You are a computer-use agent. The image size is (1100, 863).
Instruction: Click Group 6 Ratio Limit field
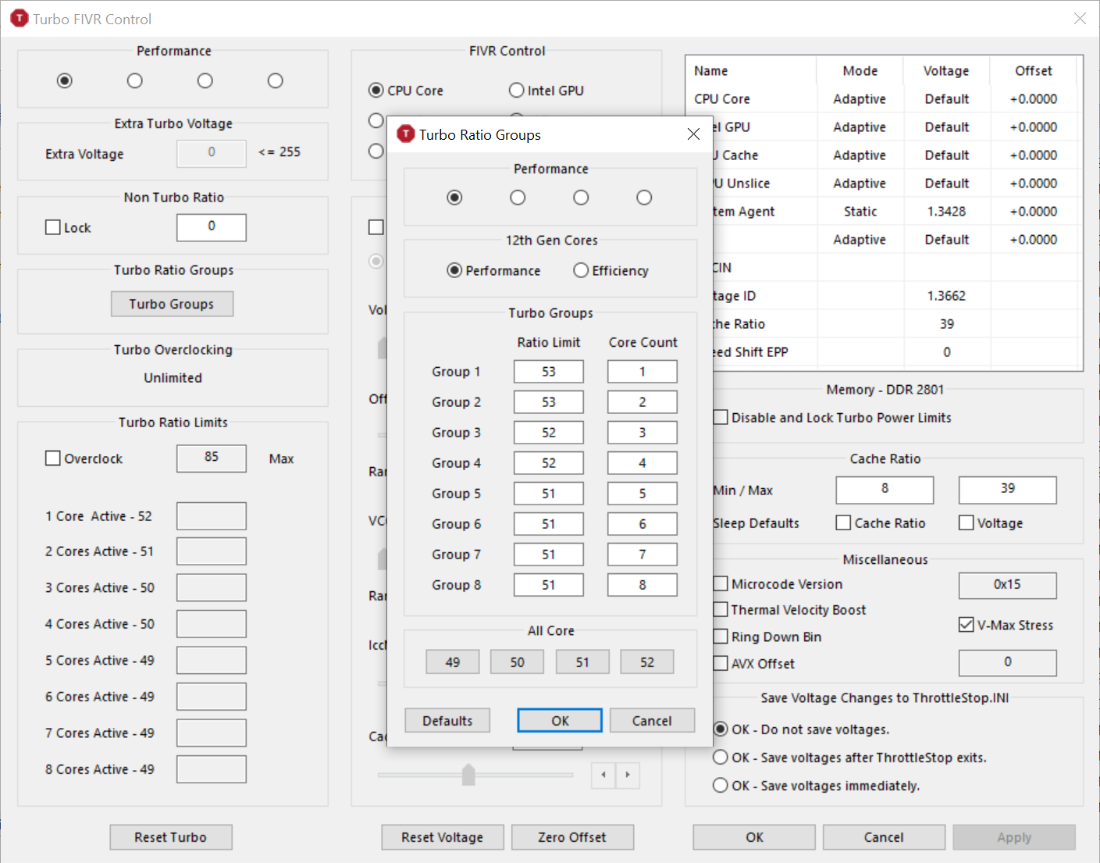549,524
